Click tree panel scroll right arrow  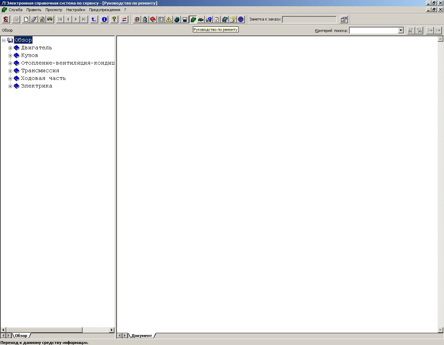pyautogui.click(x=112, y=330)
